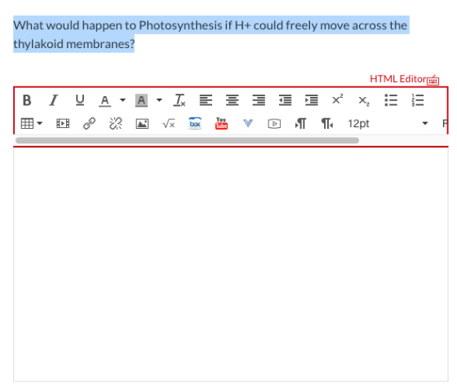The height and width of the screenshot is (388, 457).
Task: Toggle underline formatting
Action: tap(80, 100)
